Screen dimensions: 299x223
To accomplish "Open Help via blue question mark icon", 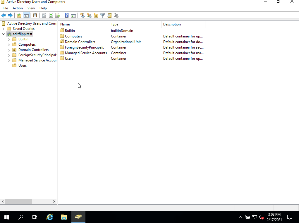I will [67, 16].
